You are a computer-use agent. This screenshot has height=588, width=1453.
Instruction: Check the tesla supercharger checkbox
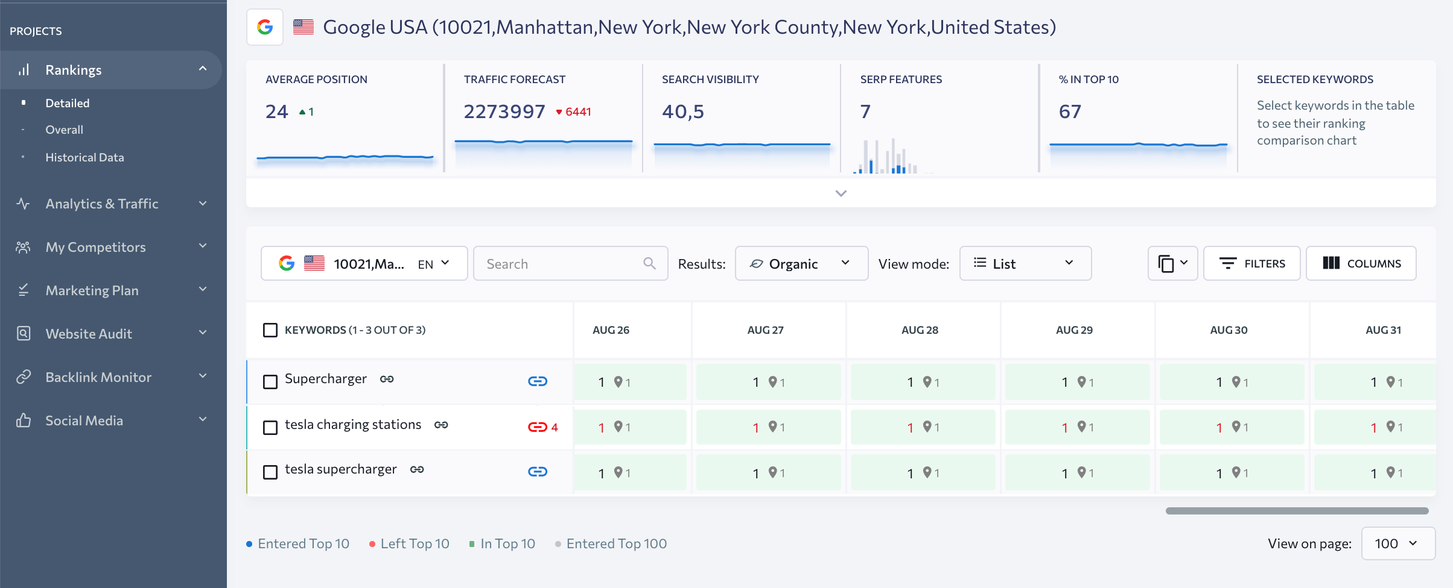(x=270, y=472)
